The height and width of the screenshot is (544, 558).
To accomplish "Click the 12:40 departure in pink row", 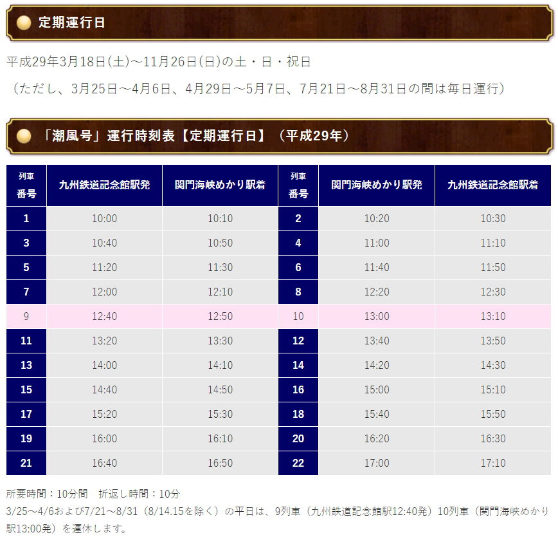I will (104, 316).
